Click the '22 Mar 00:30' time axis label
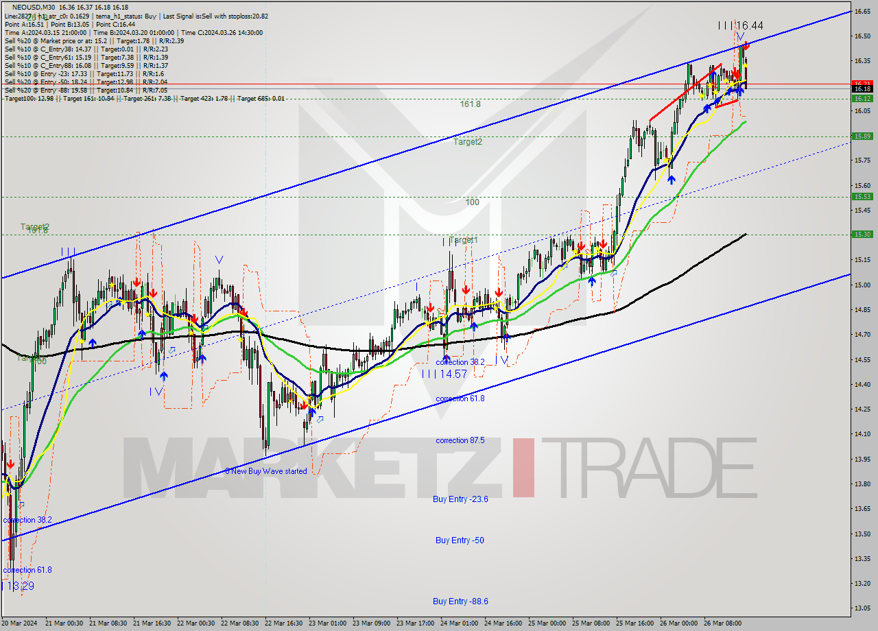The height and width of the screenshot is (631, 878). click(196, 623)
